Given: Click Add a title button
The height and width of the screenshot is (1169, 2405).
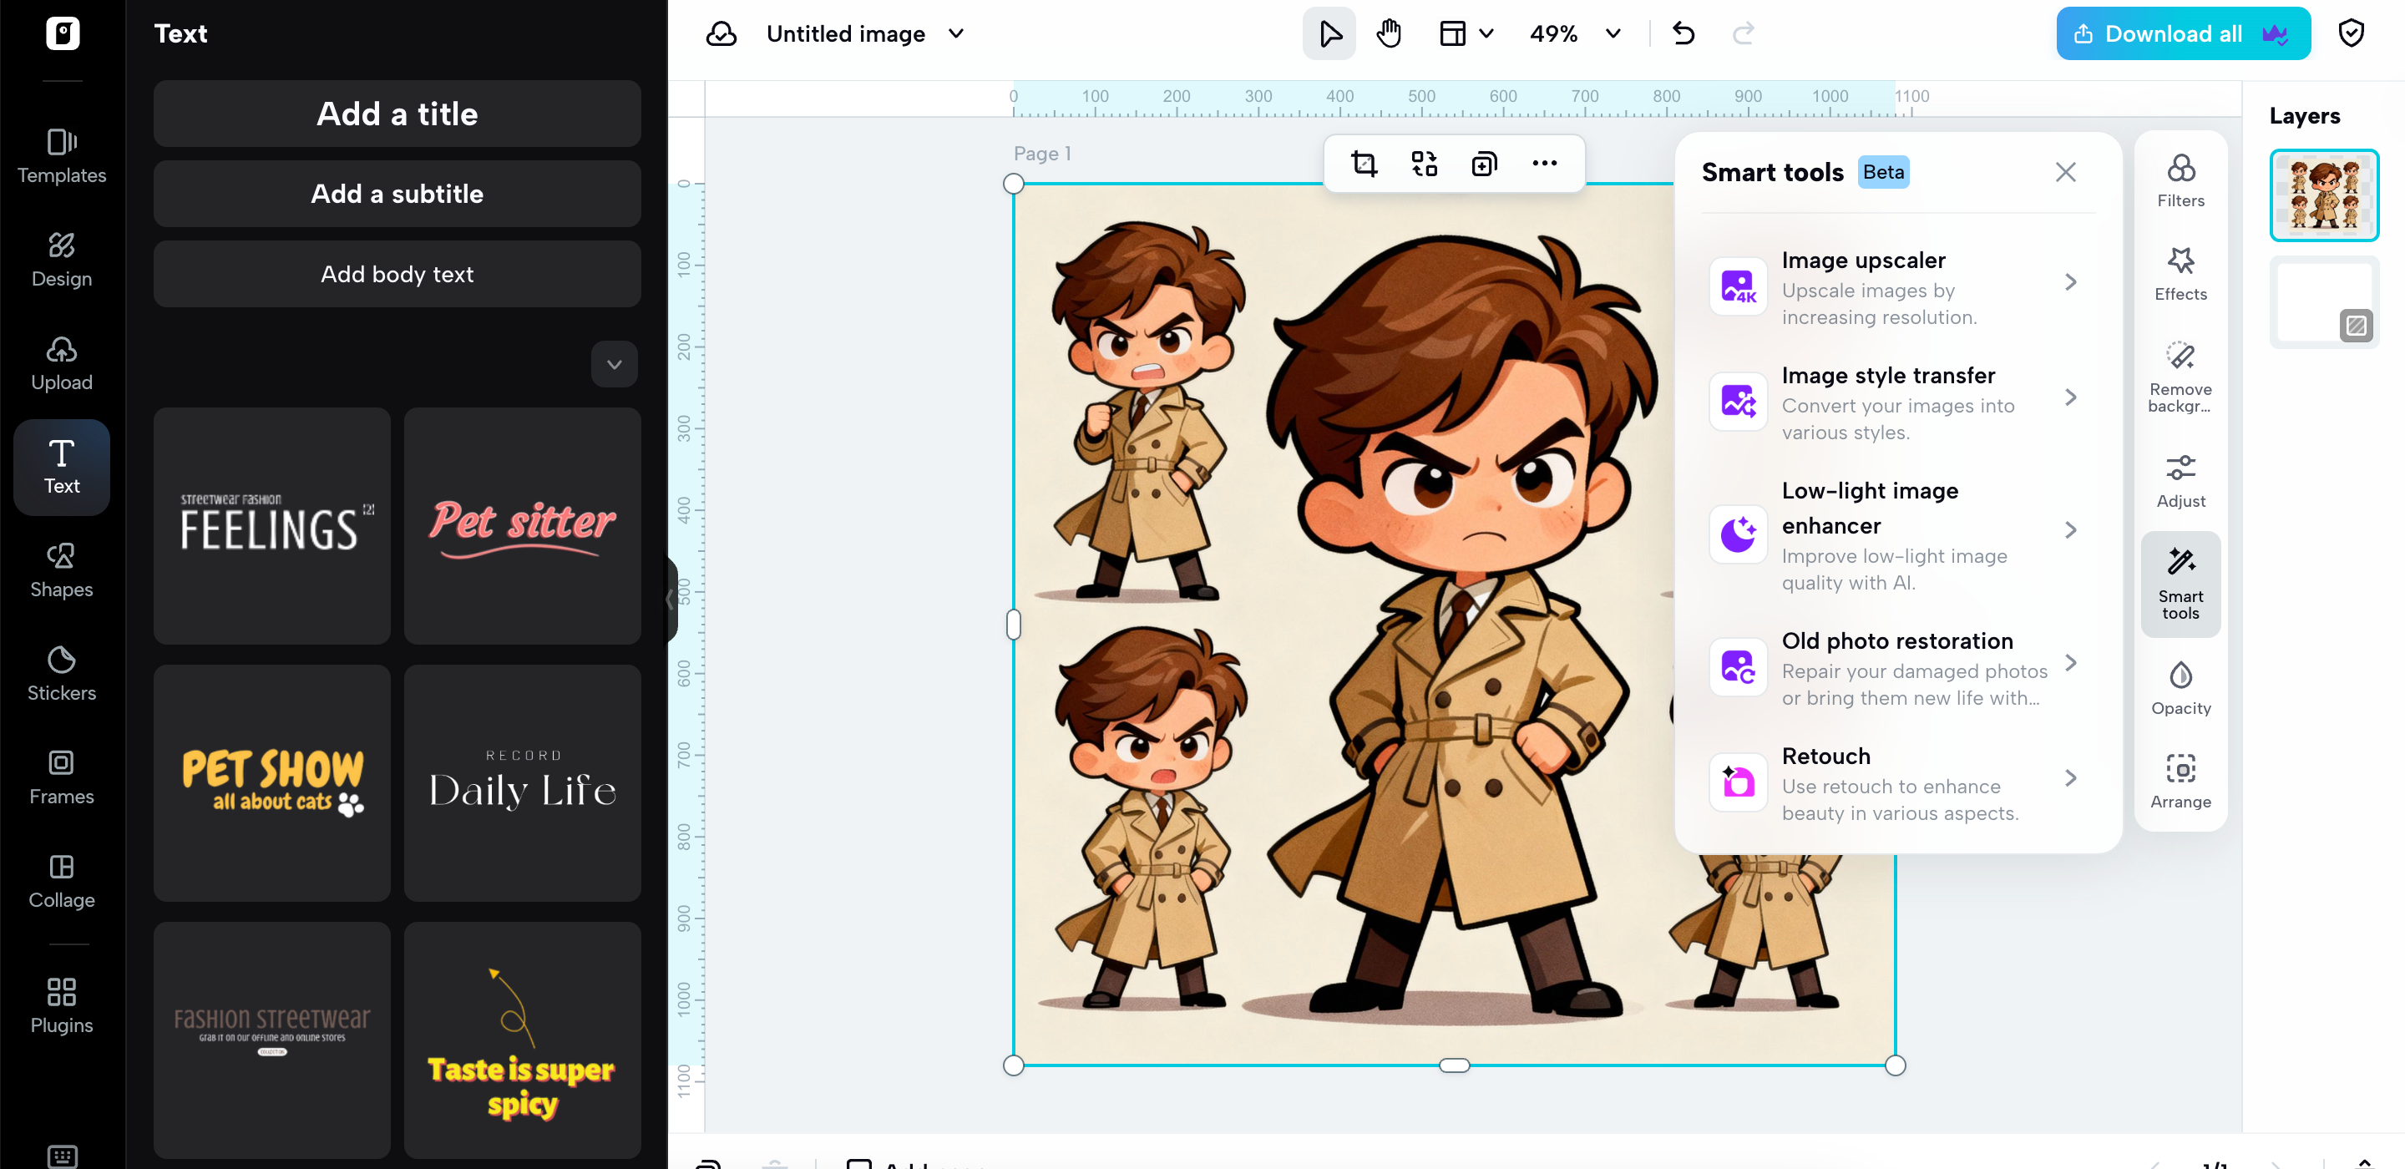Looking at the screenshot, I should (x=397, y=114).
